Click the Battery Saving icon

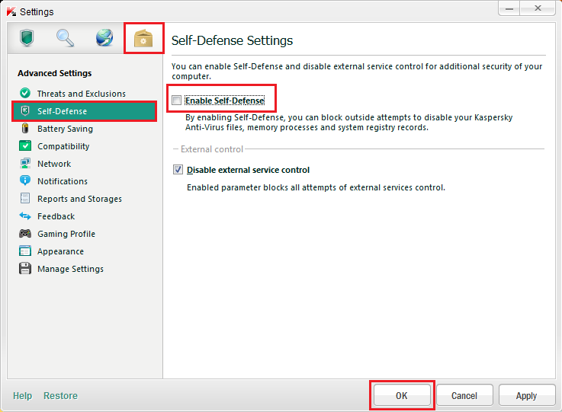(25, 128)
